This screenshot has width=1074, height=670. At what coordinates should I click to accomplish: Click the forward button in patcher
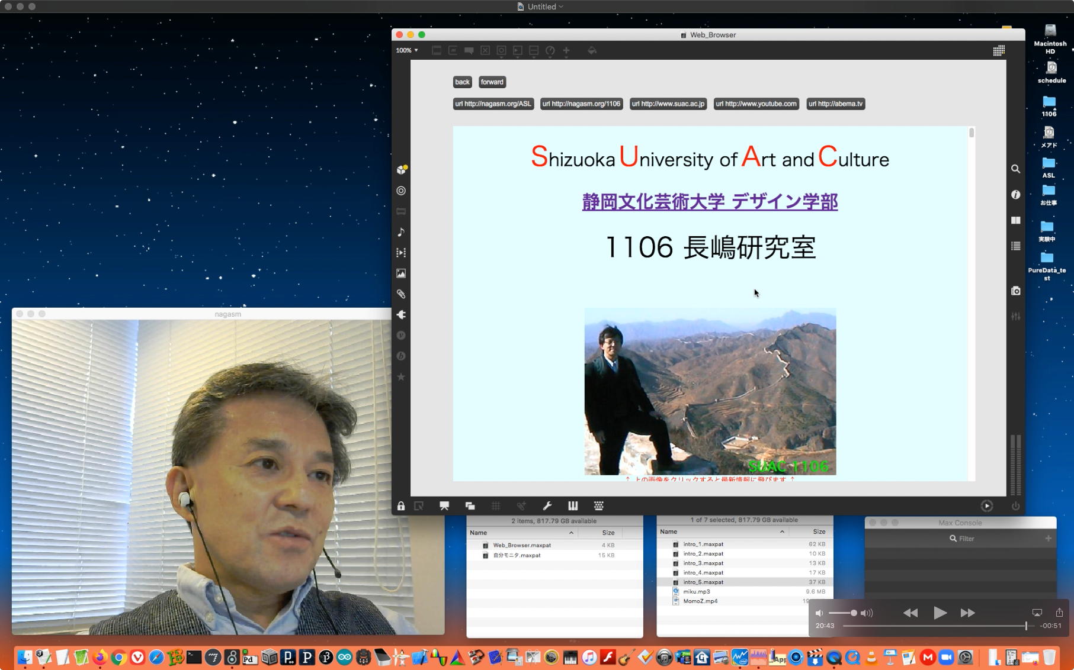(492, 82)
